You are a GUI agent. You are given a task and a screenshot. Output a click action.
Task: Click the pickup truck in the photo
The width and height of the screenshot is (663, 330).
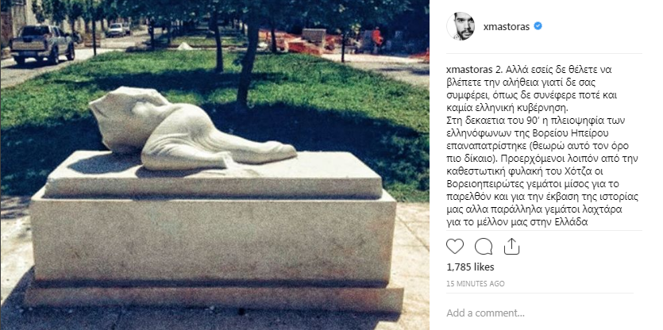(x=42, y=44)
